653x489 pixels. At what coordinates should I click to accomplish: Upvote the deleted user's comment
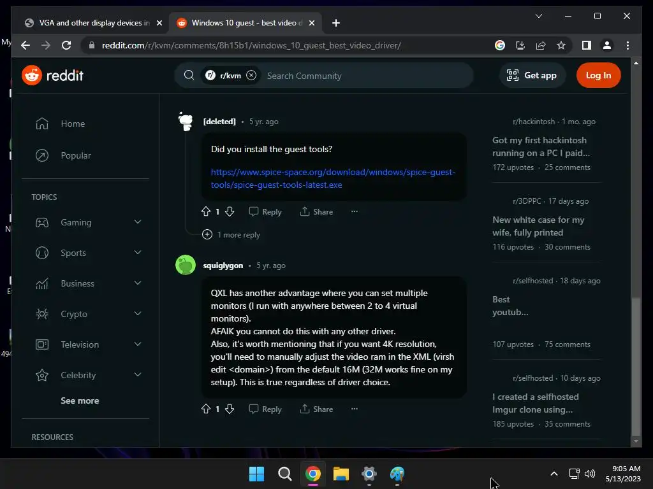(206, 211)
